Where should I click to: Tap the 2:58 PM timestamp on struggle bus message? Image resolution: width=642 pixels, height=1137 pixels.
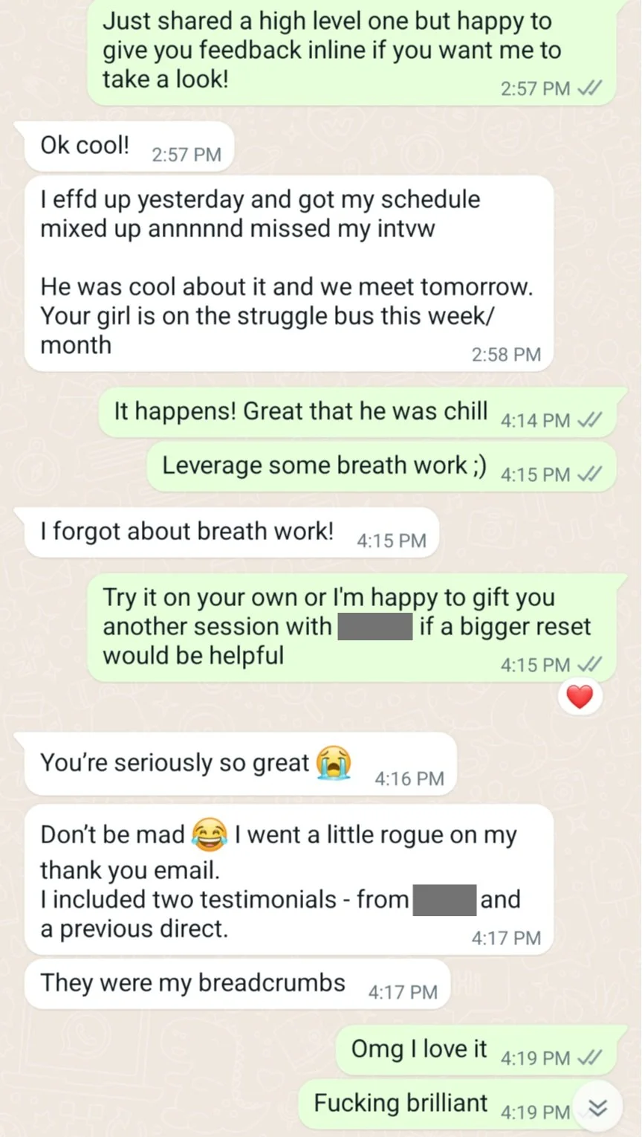tap(506, 355)
